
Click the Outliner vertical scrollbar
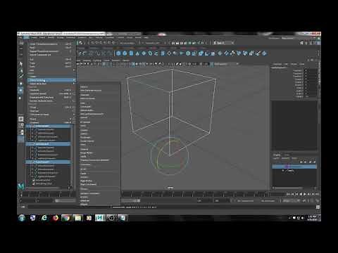72,156
